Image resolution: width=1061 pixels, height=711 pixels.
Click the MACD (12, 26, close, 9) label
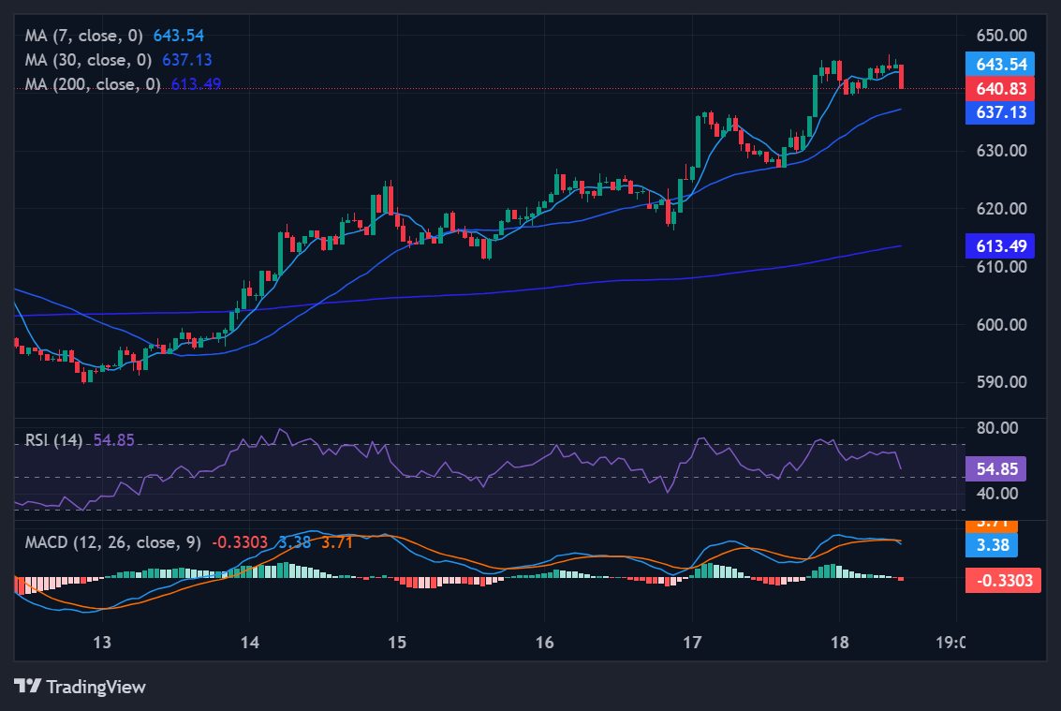(x=112, y=541)
